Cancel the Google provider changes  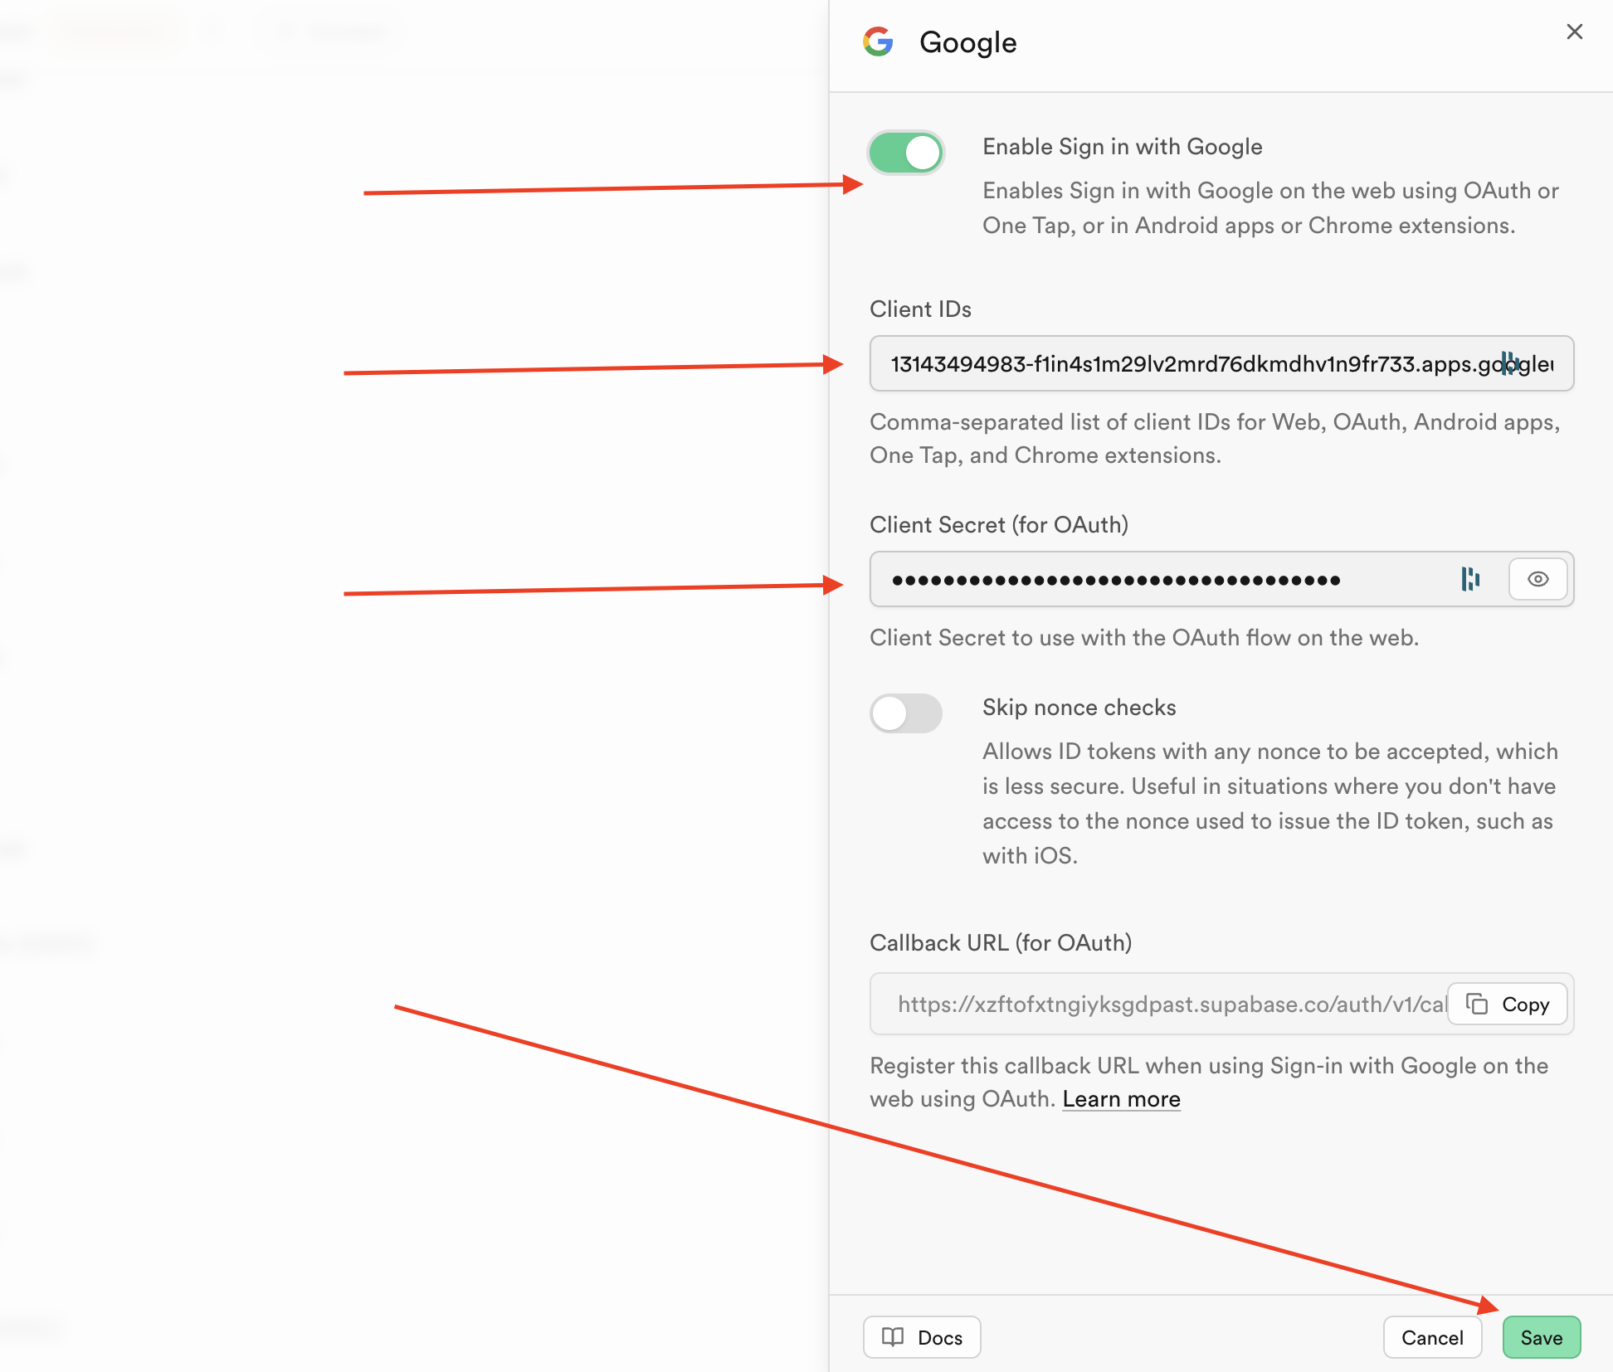[x=1432, y=1337]
